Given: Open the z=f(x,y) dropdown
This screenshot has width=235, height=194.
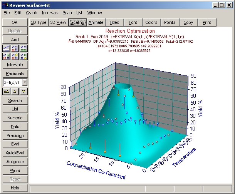Looking at the screenshot, I should point(25,82).
